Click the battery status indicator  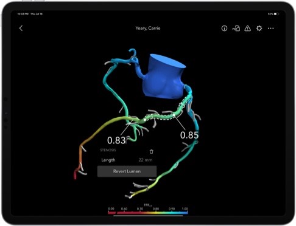click(277, 14)
